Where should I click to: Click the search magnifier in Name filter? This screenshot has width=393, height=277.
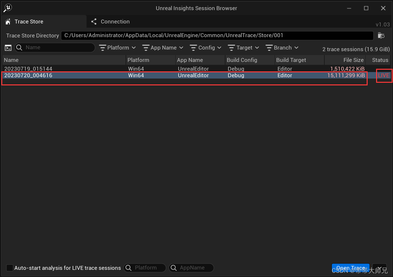pos(19,48)
